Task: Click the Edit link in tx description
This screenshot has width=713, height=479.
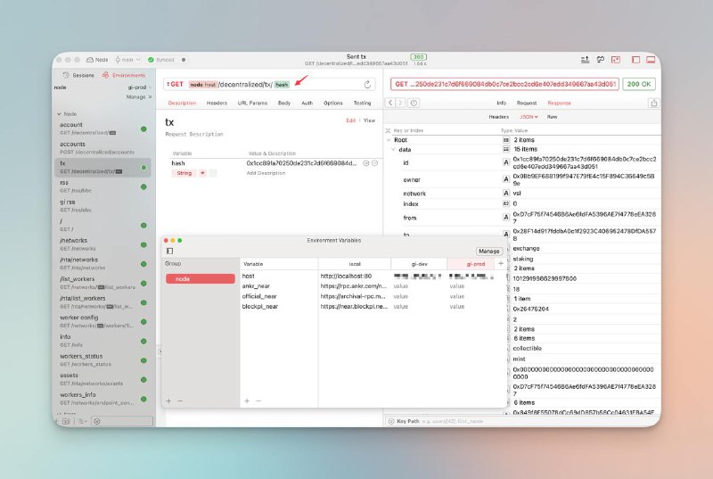Action: [x=350, y=120]
